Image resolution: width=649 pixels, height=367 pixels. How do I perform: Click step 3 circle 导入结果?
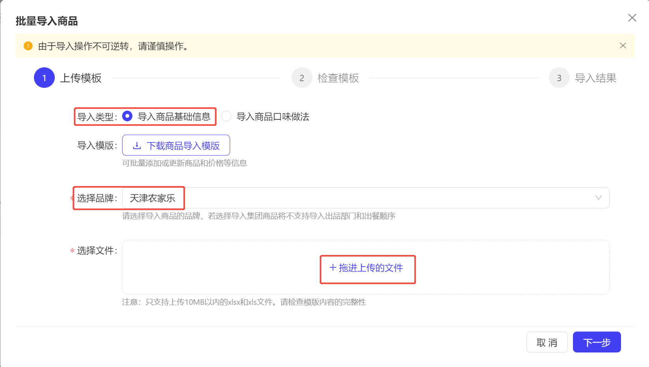click(x=559, y=78)
